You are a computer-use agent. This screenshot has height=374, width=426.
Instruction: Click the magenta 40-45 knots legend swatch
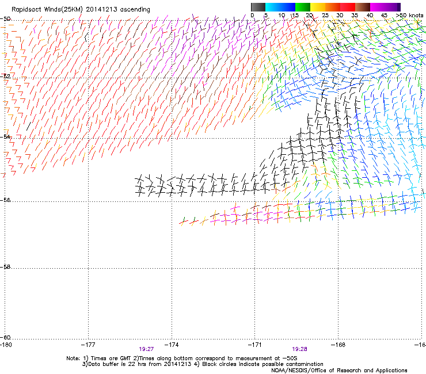(x=378, y=7)
